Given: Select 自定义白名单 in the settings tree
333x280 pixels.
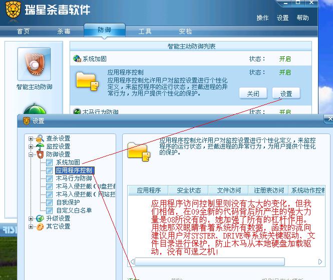Looking at the screenshot, I should coord(74,210).
